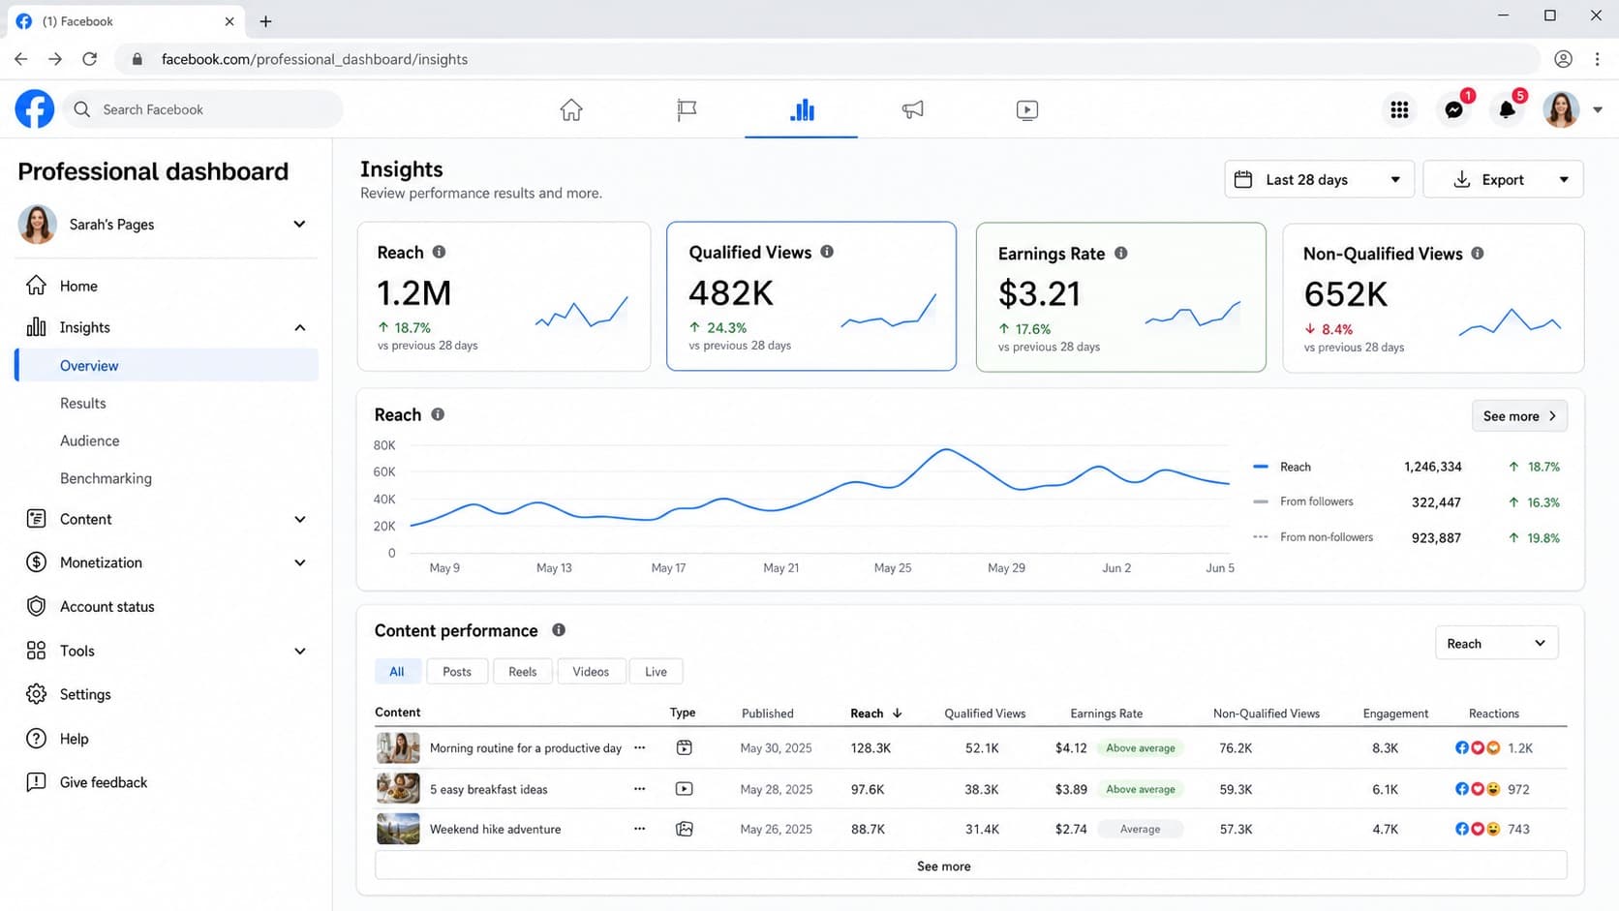Open Weekend hike adventure thumbnail

(398, 829)
